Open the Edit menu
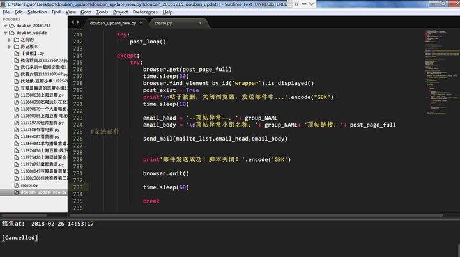The image size is (460, 257). pyautogui.click(x=19, y=12)
